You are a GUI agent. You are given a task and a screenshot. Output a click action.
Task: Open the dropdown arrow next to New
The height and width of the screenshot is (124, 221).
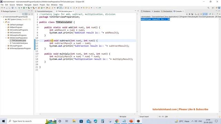pyautogui.click(x=4, y=8)
